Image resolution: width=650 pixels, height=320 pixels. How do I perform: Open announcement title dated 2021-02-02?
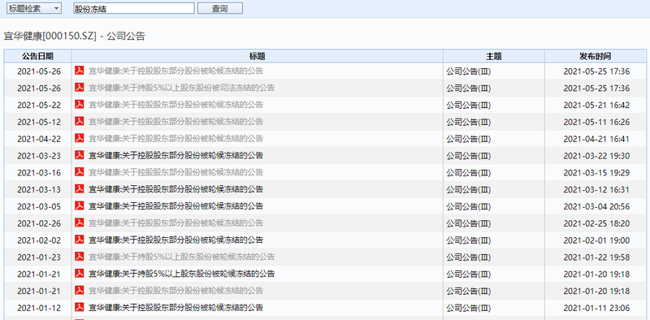coord(175,240)
